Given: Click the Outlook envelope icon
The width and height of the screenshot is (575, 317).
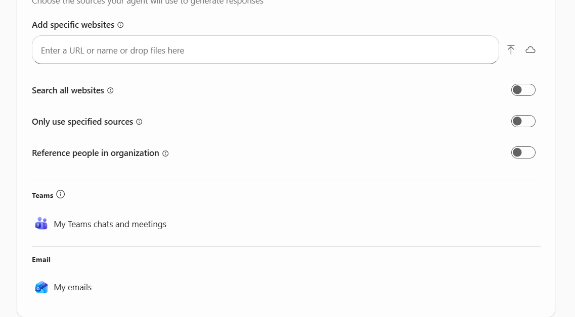Looking at the screenshot, I should [41, 287].
